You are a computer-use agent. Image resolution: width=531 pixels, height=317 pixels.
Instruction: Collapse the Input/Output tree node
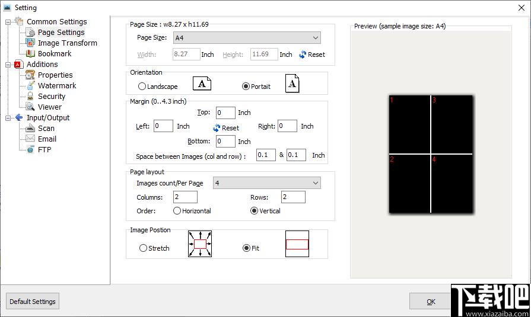point(8,119)
